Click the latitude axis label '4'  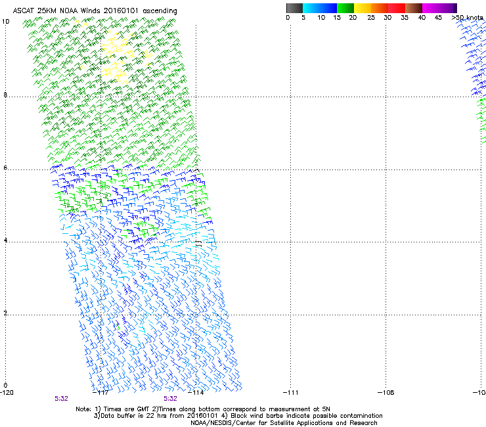pyautogui.click(x=5, y=240)
